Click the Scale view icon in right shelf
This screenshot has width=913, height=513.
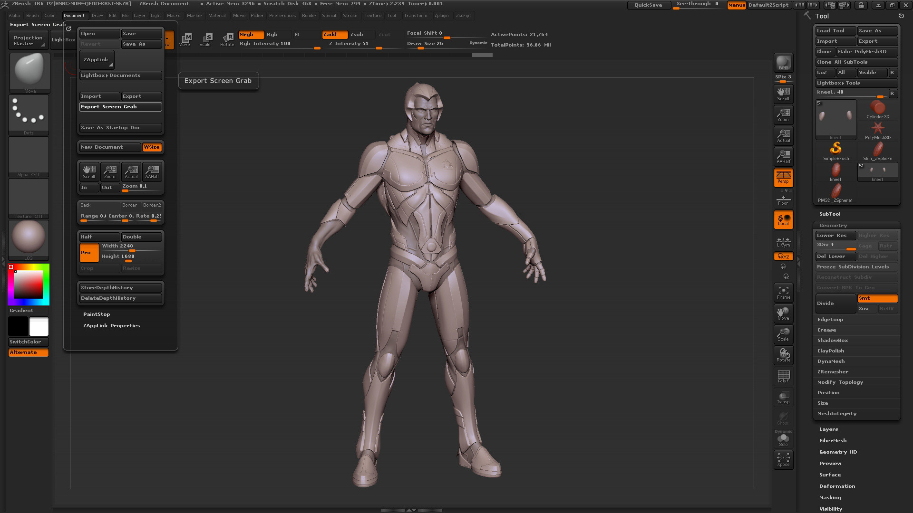[783, 334]
